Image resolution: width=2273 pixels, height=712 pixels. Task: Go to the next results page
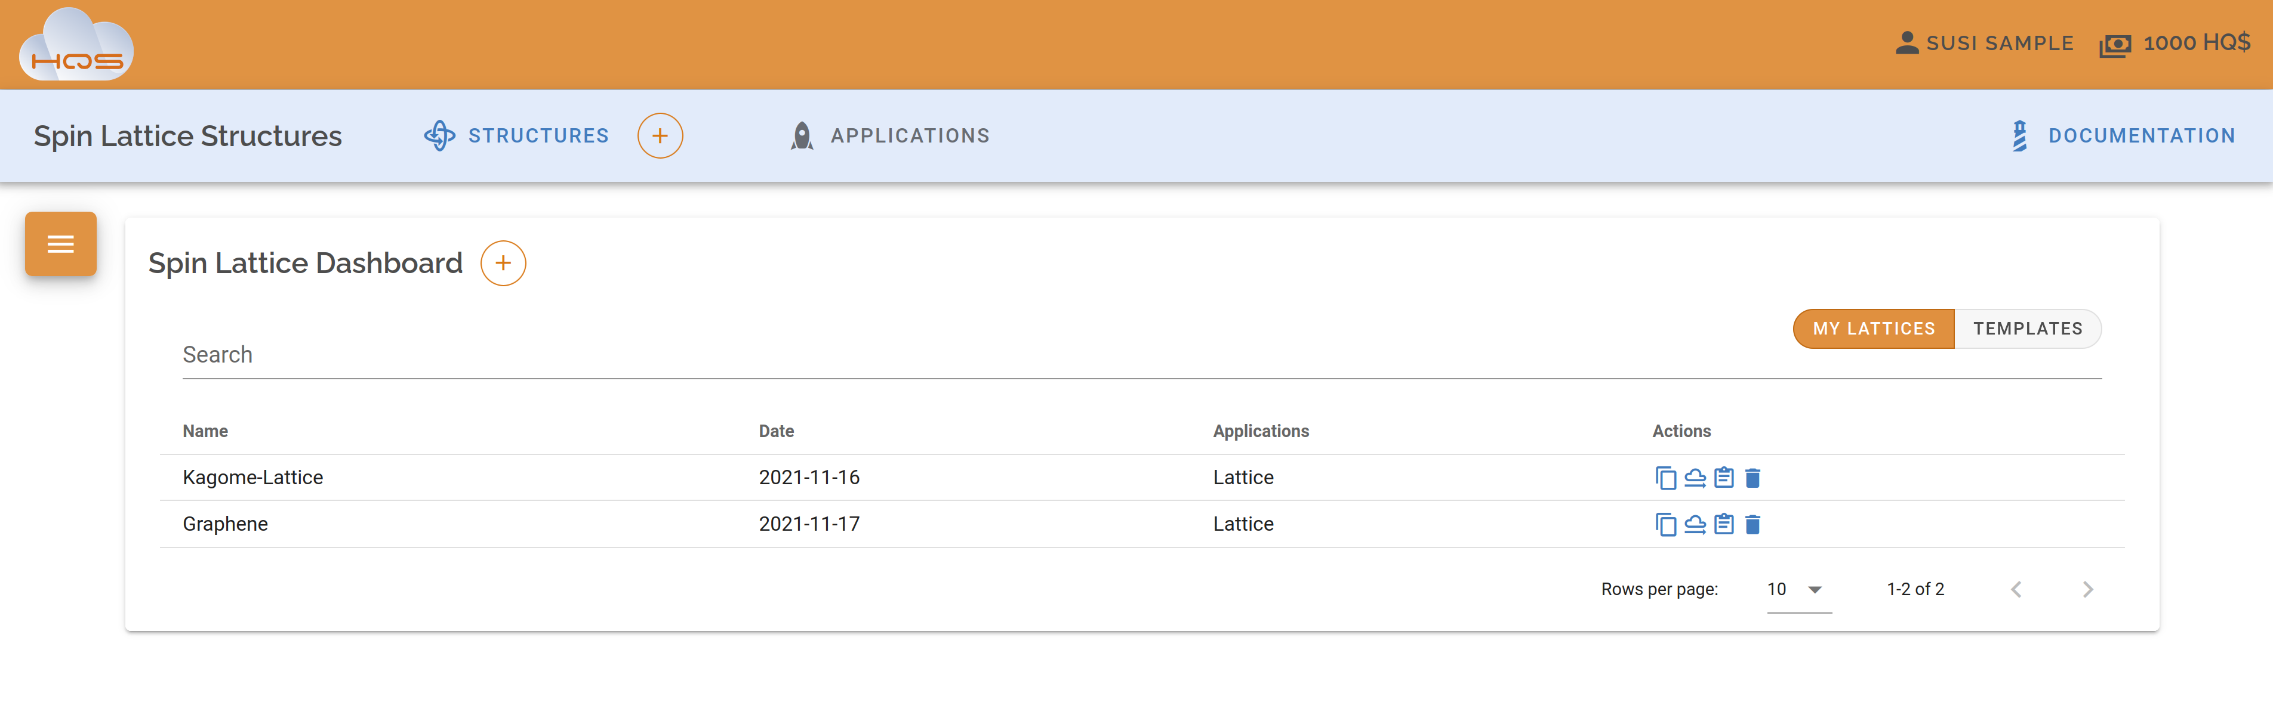pyautogui.click(x=2088, y=589)
